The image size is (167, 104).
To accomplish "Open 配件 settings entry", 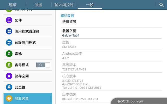I will [x=28, y=20].
